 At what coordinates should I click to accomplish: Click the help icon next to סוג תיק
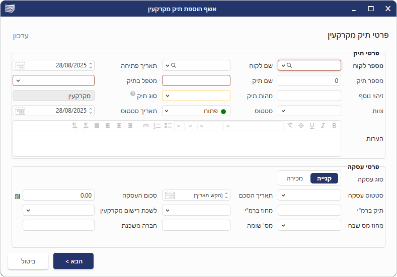(x=133, y=94)
